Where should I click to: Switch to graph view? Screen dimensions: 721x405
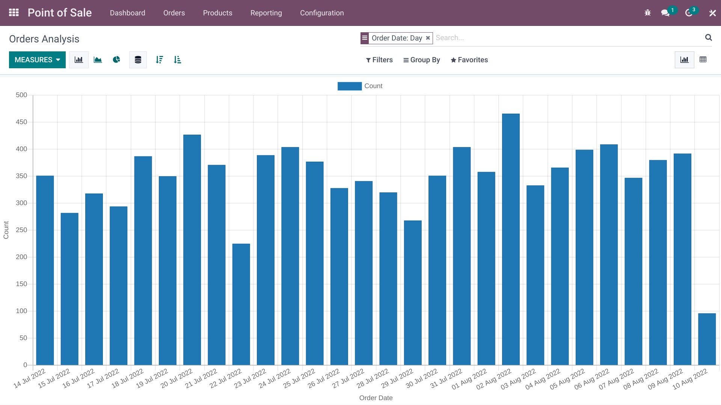684,60
